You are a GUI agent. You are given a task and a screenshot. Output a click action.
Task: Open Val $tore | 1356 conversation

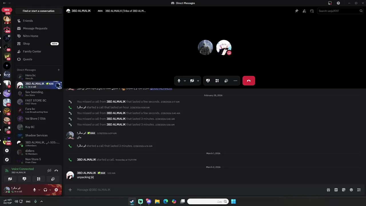39,118
